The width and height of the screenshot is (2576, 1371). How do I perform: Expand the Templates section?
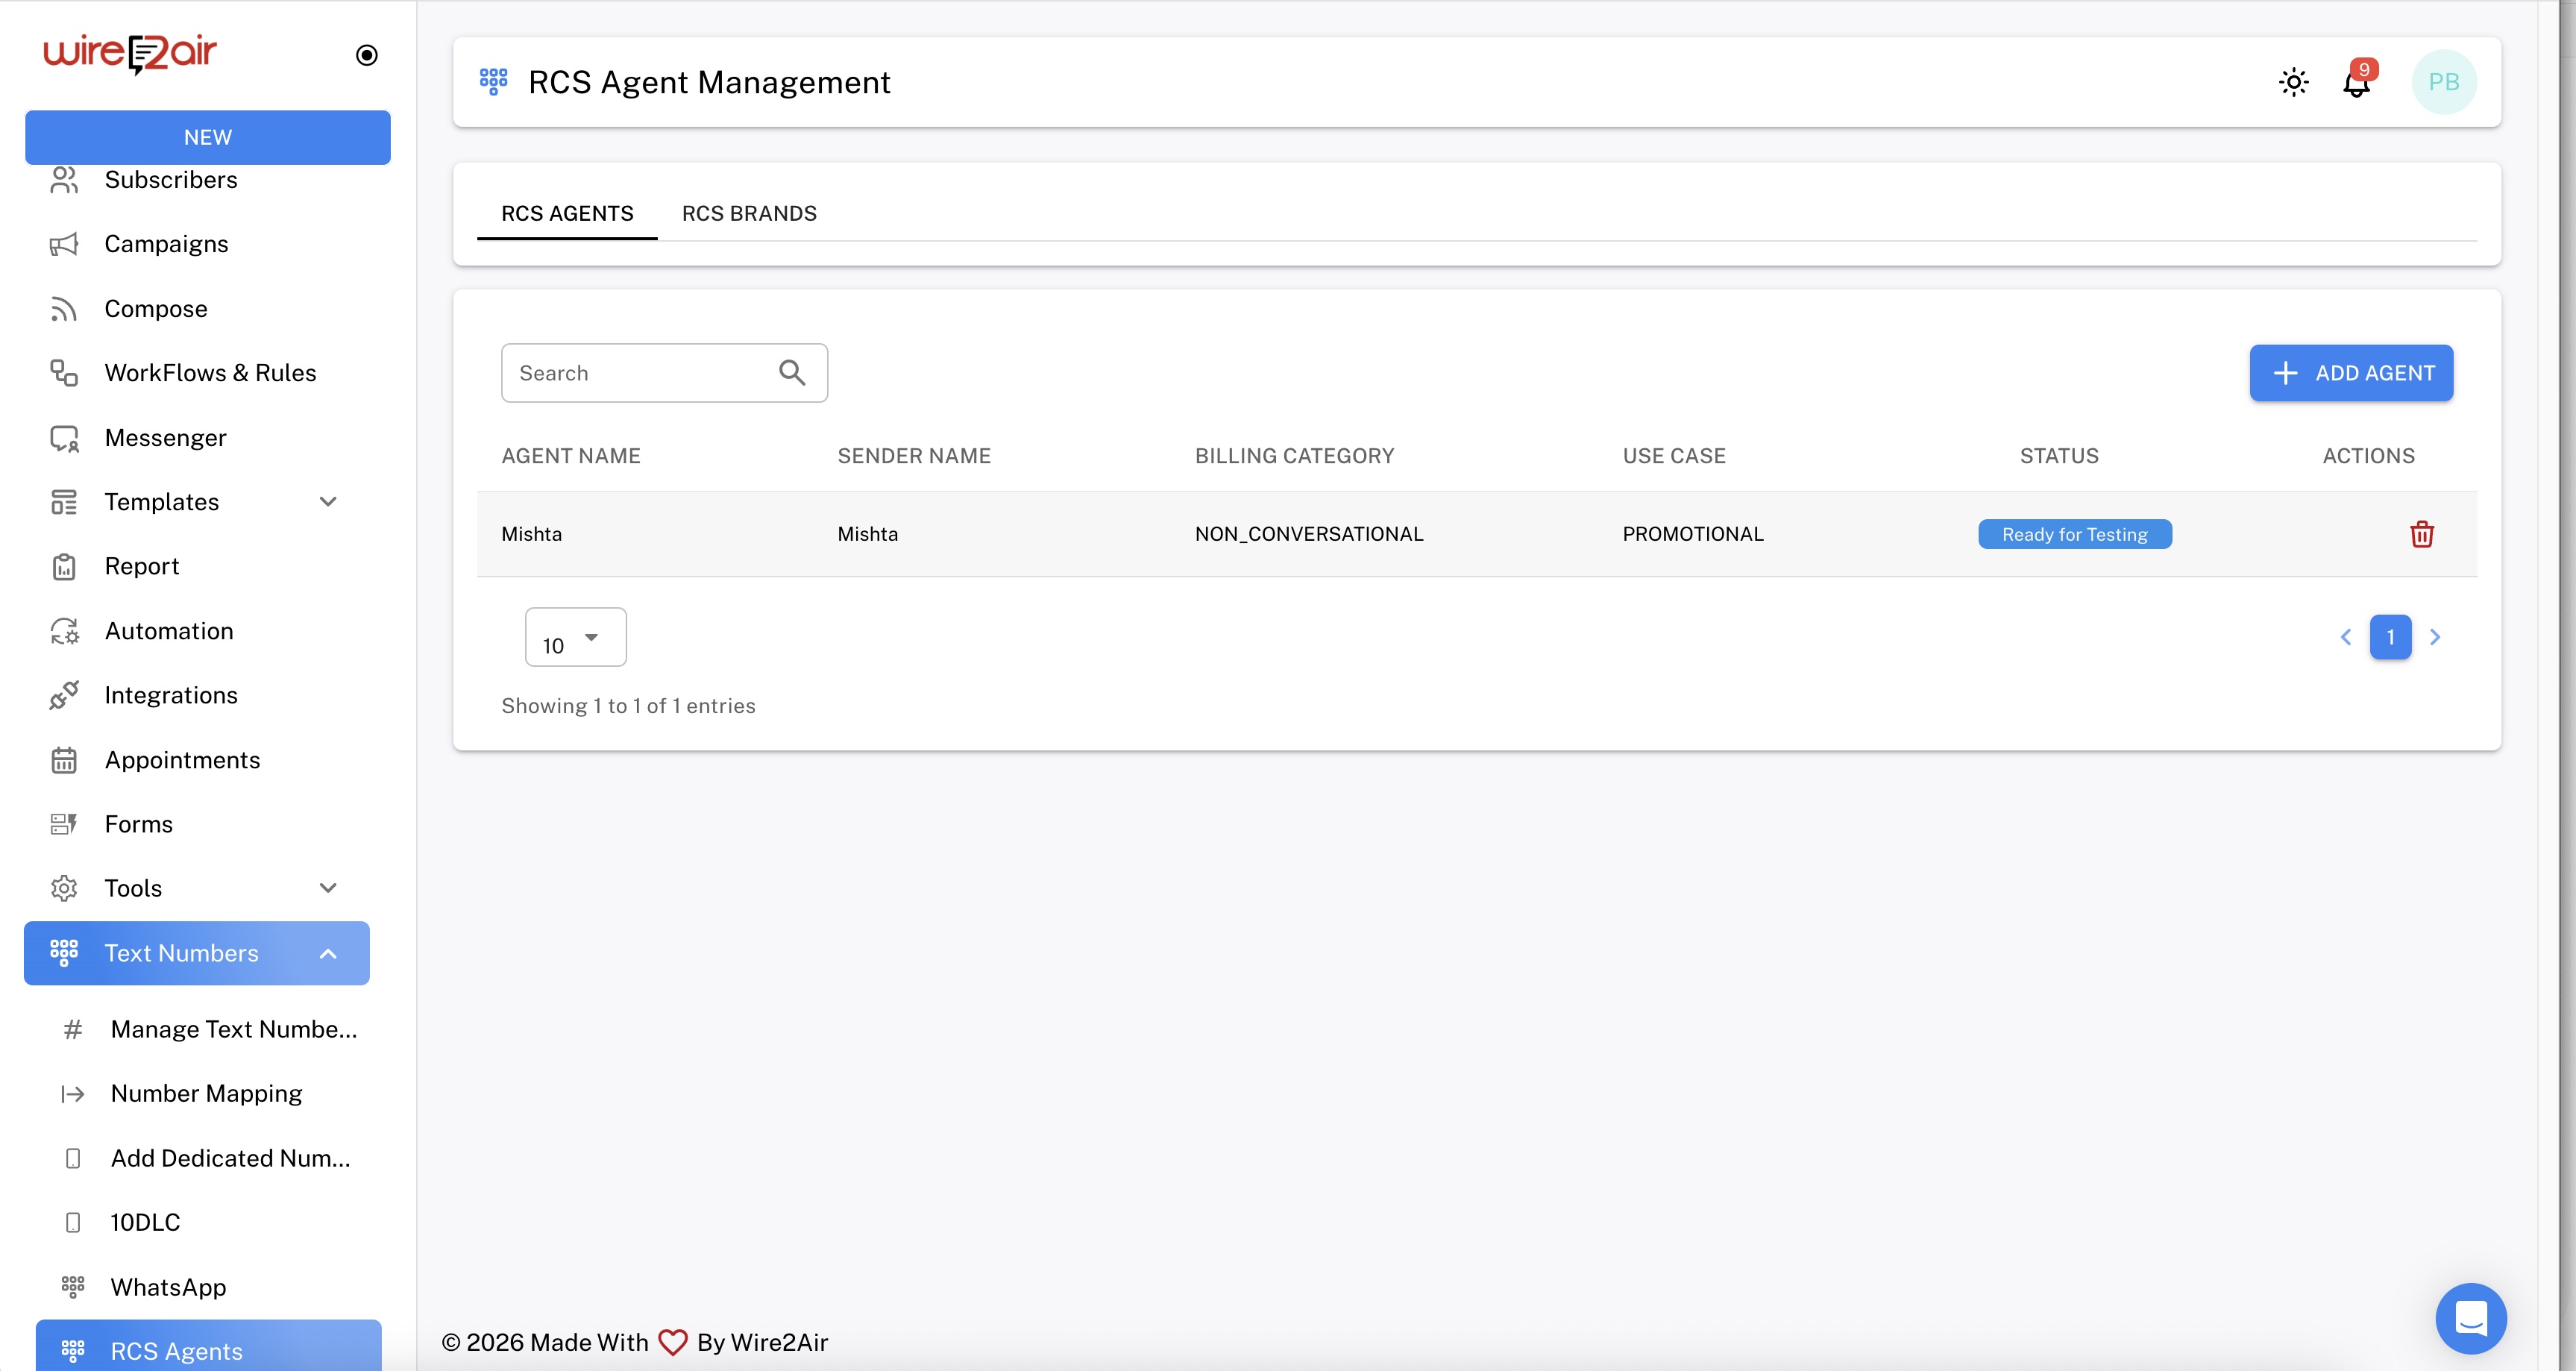329,501
